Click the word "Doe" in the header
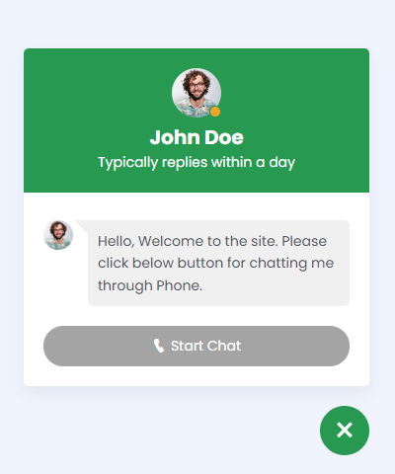The width and height of the screenshot is (395, 474). coord(224,137)
